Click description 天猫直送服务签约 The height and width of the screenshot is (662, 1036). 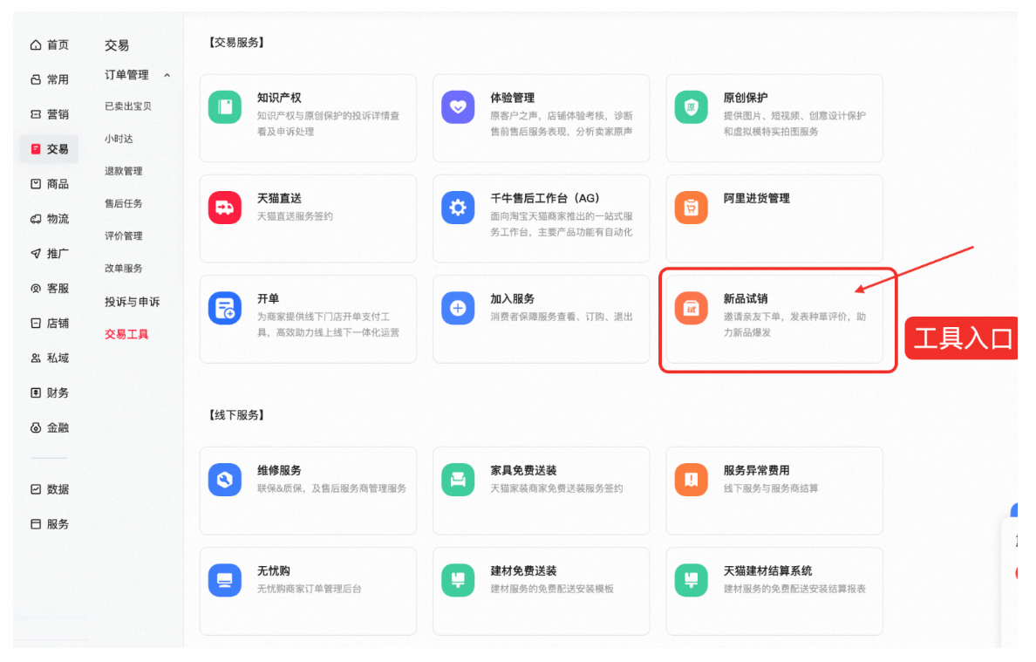295,216
